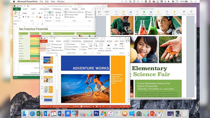Click Chart in the Pages toolbar

(x=130, y=13)
